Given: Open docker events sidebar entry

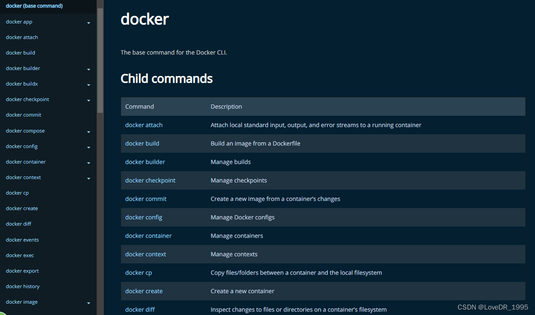Looking at the screenshot, I should pyautogui.click(x=22, y=240).
